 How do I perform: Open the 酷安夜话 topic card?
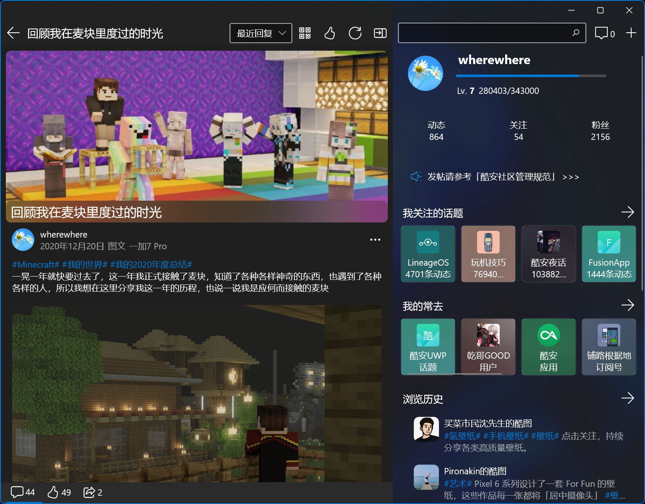click(x=549, y=254)
